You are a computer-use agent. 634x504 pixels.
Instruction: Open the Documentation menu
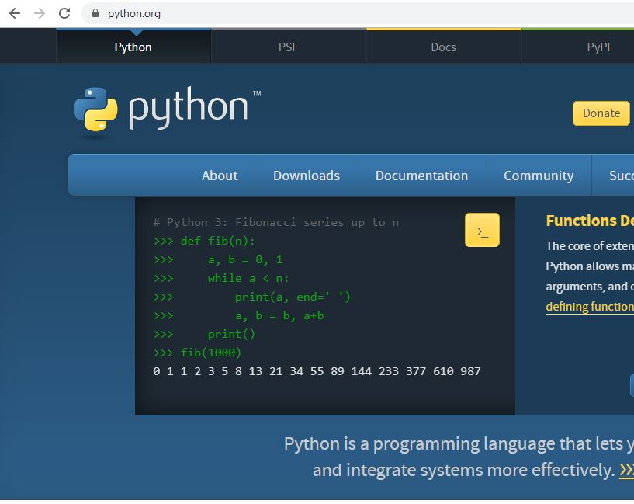click(x=421, y=176)
